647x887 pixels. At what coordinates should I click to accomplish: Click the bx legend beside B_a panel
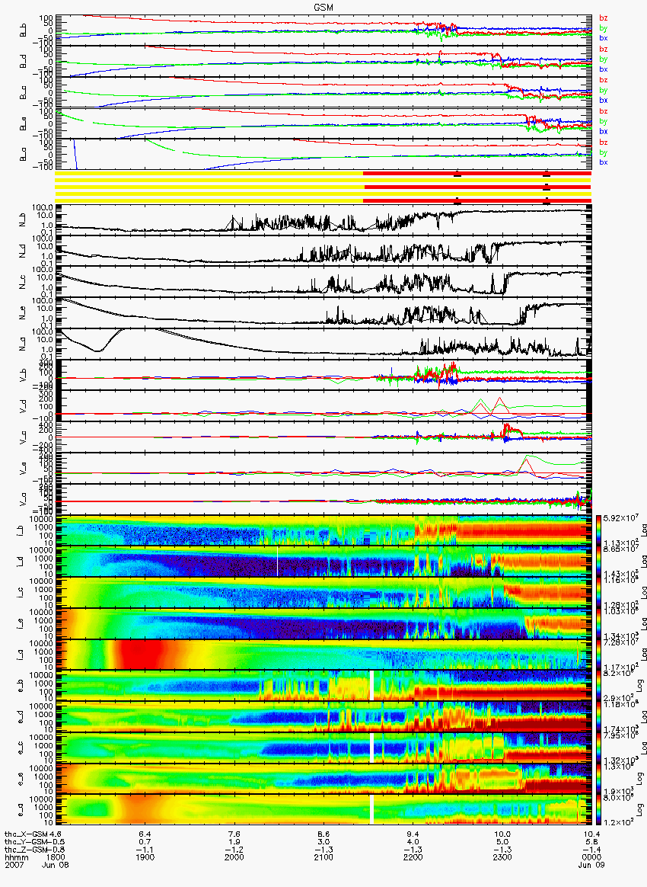click(x=604, y=162)
